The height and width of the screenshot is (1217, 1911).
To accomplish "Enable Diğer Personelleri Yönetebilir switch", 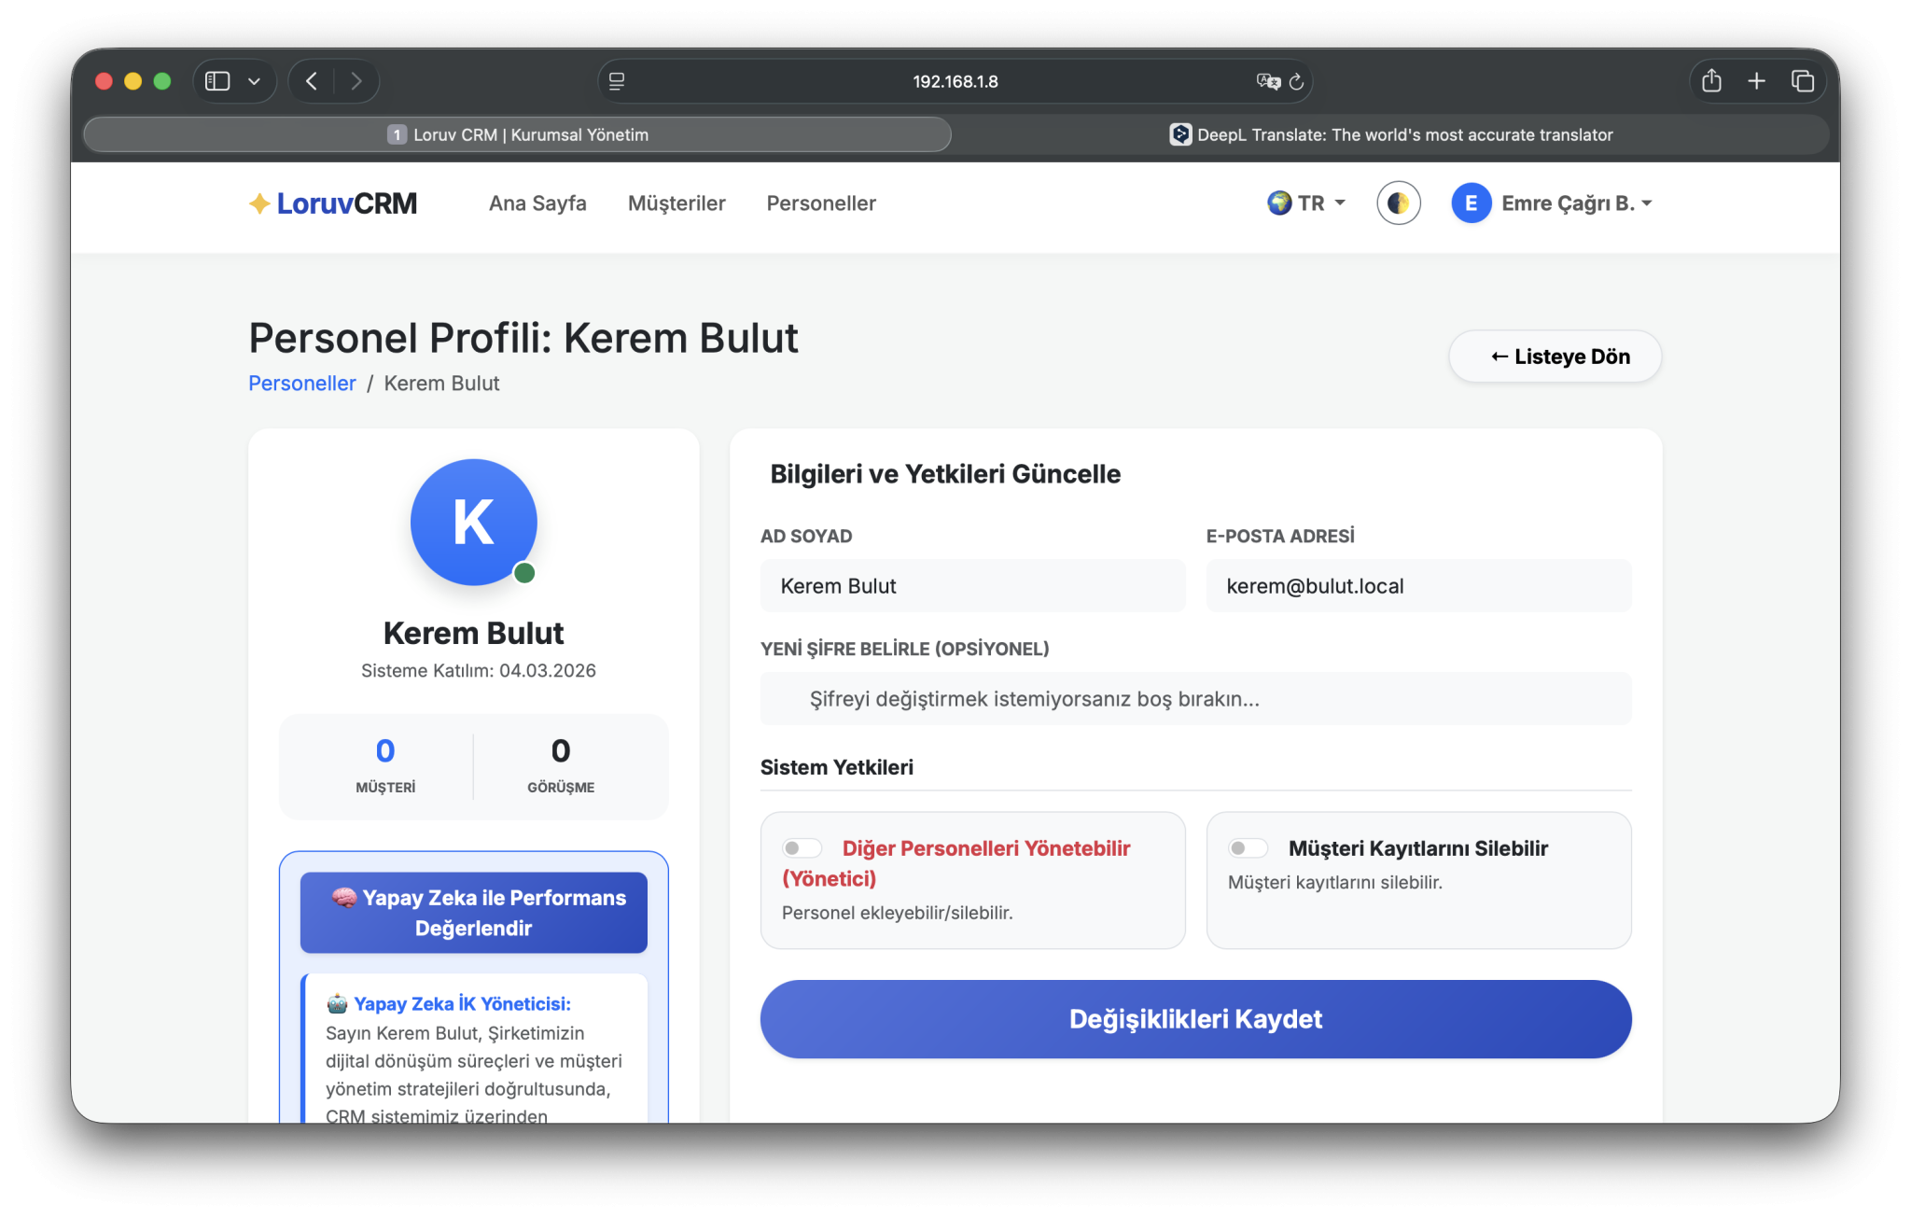I will click(802, 848).
